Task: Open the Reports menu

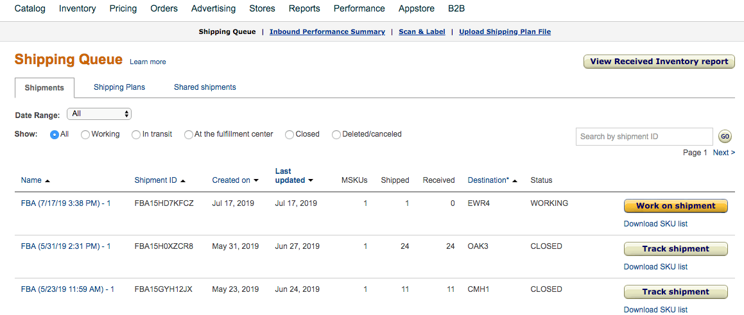Action: pos(304,8)
